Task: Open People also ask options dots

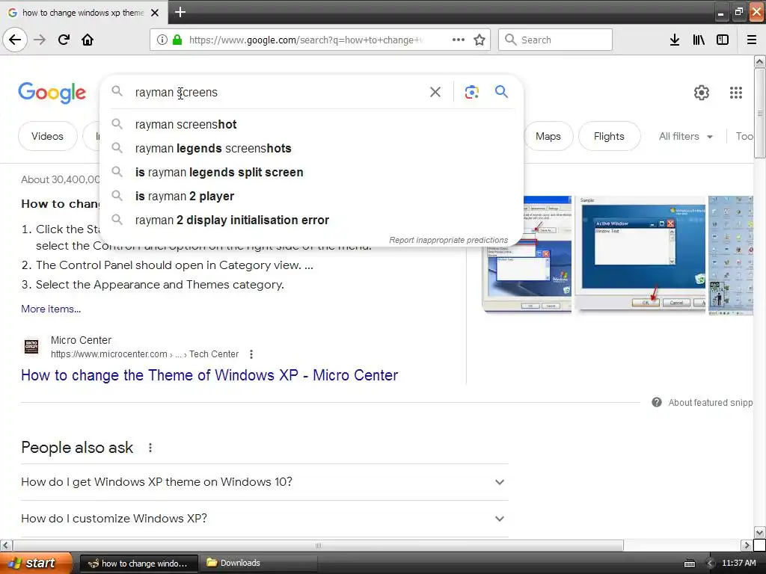Action: pyautogui.click(x=150, y=448)
